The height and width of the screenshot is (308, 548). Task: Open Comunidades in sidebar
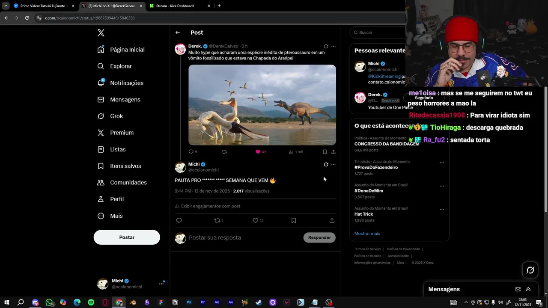tap(122, 183)
